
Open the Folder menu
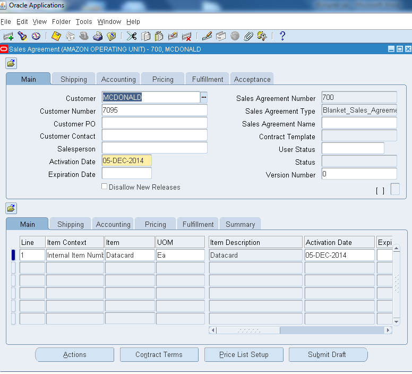click(x=61, y=22)
